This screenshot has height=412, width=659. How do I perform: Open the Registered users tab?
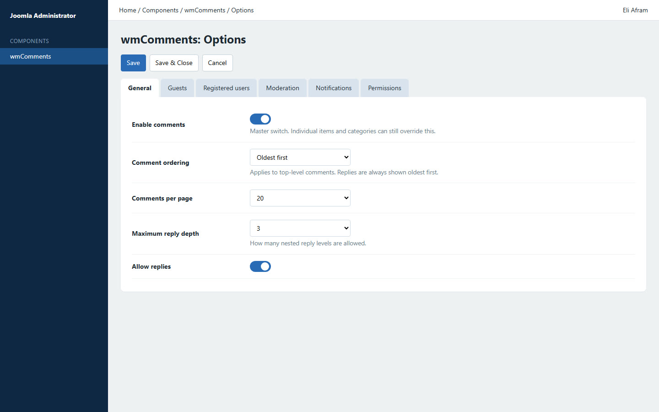click(227, 88)
